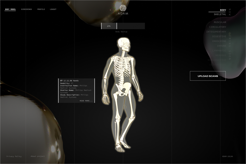The width and height of the screenshot is (246, 164).
Task: Switch to the Skeletal system view
Action: click(x=220, y=15)
